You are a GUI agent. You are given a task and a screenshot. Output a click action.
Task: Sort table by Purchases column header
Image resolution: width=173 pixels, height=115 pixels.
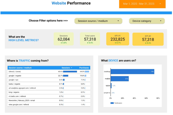(84, 68)
